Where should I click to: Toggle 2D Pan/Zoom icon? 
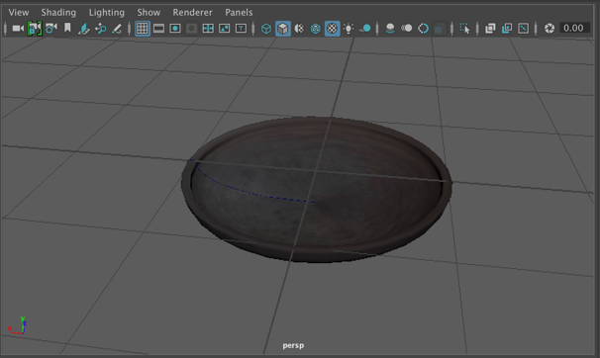point(101,29)
